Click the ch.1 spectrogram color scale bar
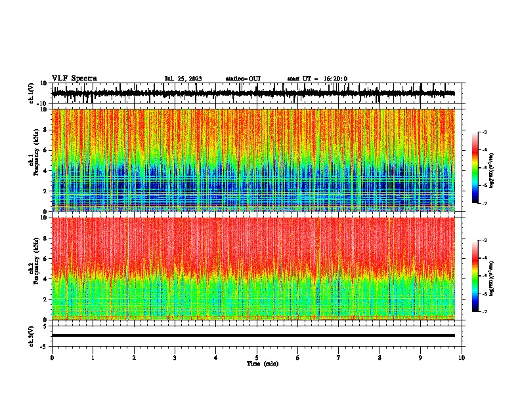 (475, 168)
